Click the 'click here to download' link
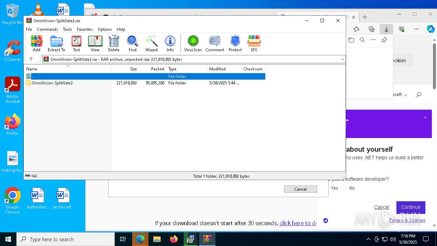Viewport: 437px width, 246px height. [298, 223]
